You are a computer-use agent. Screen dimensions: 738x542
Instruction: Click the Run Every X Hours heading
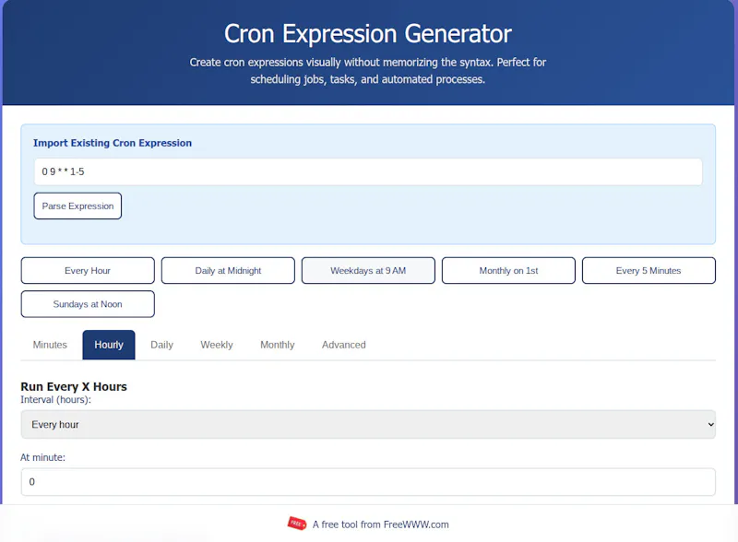[74, 387]
